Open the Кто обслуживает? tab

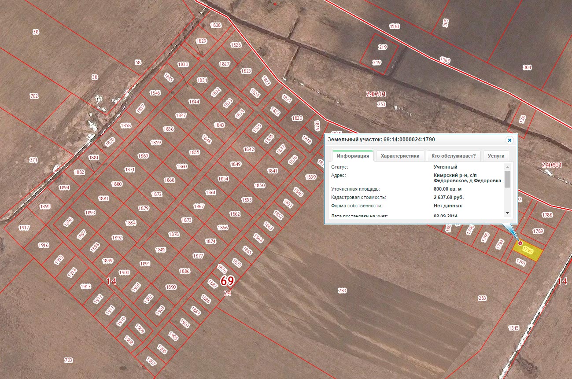coord(453,156)
